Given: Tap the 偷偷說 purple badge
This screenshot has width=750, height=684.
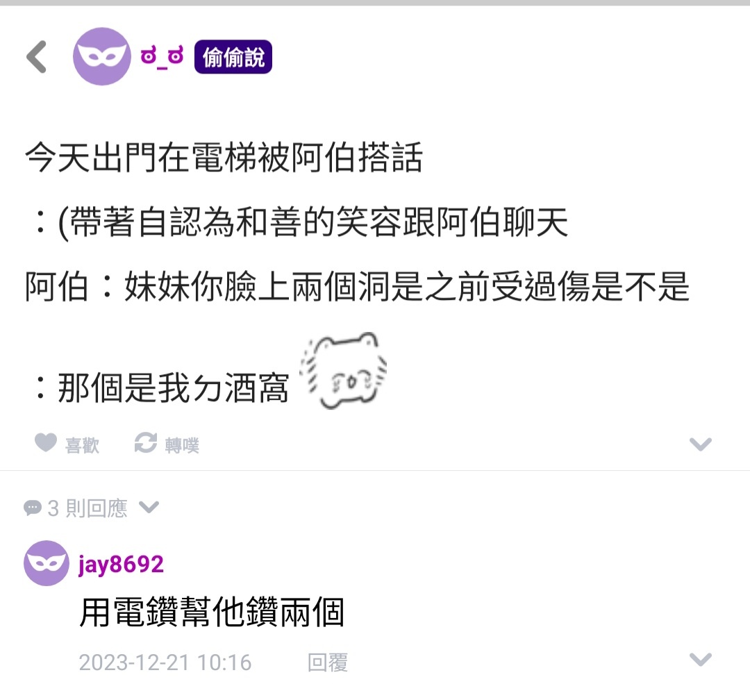Looking at the screenshot, I should [233, 57].
